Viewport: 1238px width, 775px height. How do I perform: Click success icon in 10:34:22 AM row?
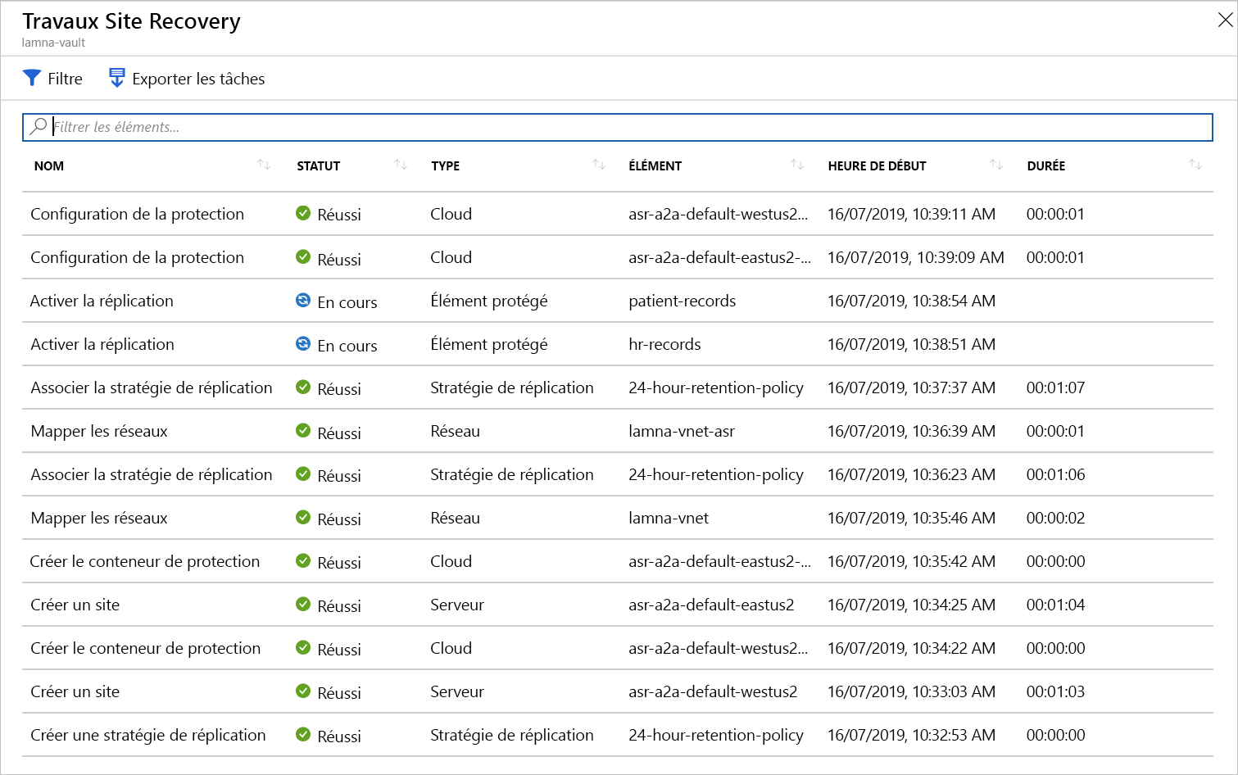pos(303,647)
